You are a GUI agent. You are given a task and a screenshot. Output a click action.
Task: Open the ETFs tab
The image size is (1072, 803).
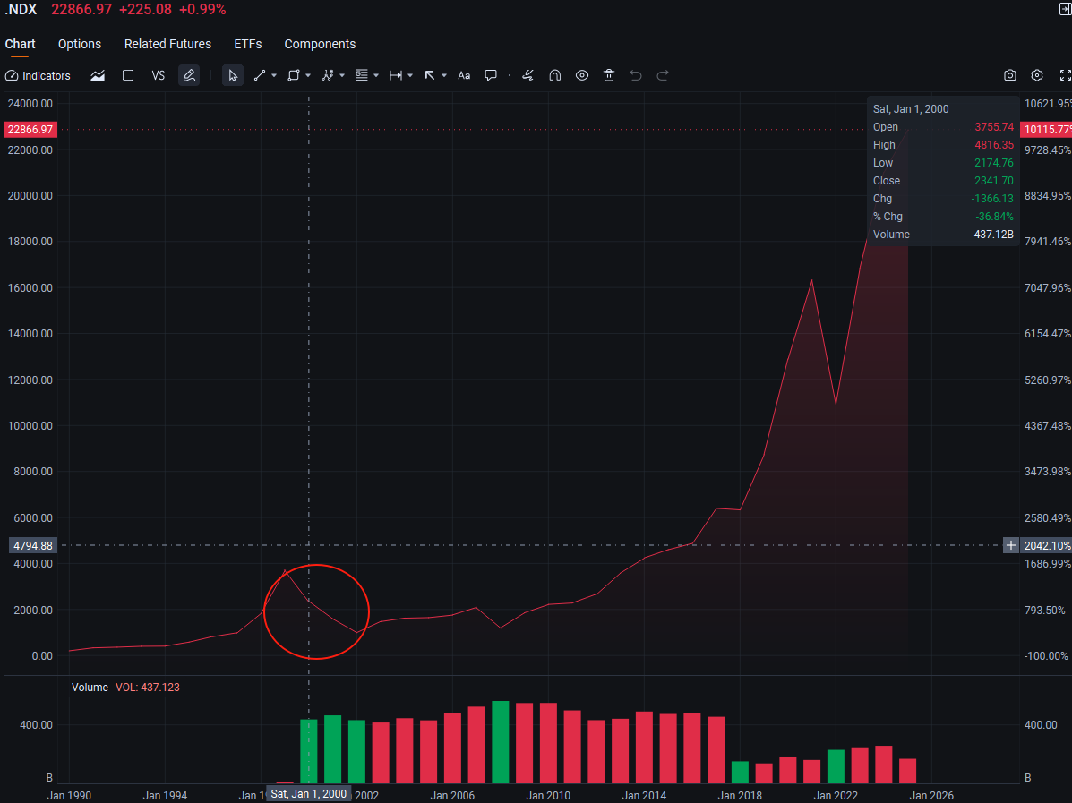247,44
